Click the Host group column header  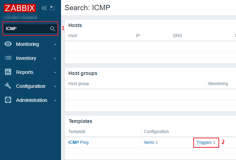[x=79, y=84]
